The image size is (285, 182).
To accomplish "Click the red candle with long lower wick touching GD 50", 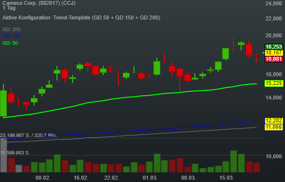I will 180,72.
